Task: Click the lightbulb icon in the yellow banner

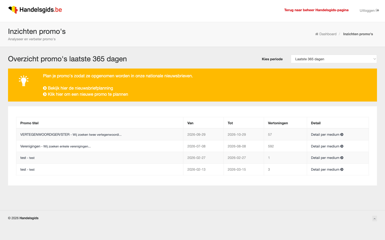Action: pos(24,81)
